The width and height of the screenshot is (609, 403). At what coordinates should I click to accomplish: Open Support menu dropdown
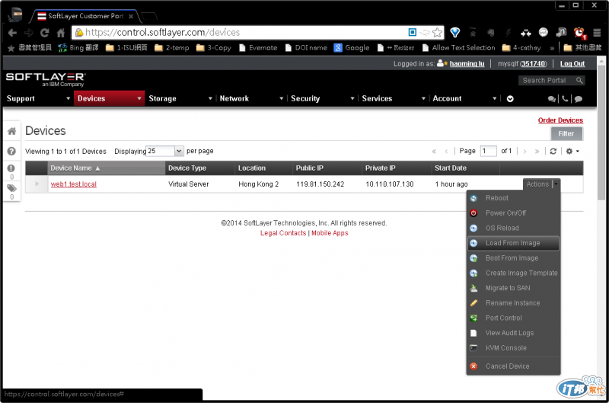click(x=37, y=98)
